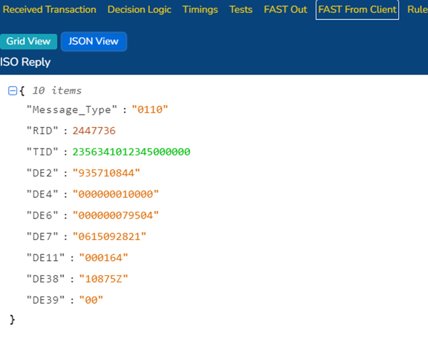Click the DE2 value "935710844"
This screenshot has width=428, height=348.
106,173
